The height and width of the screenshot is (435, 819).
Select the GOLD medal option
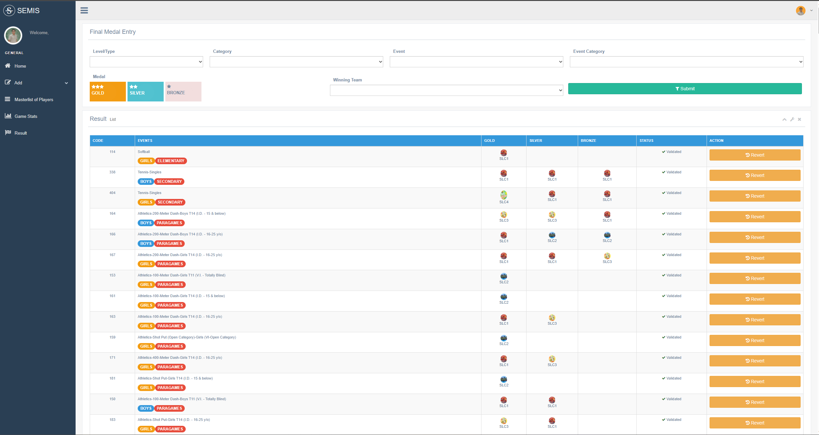(x=107, y=91)
